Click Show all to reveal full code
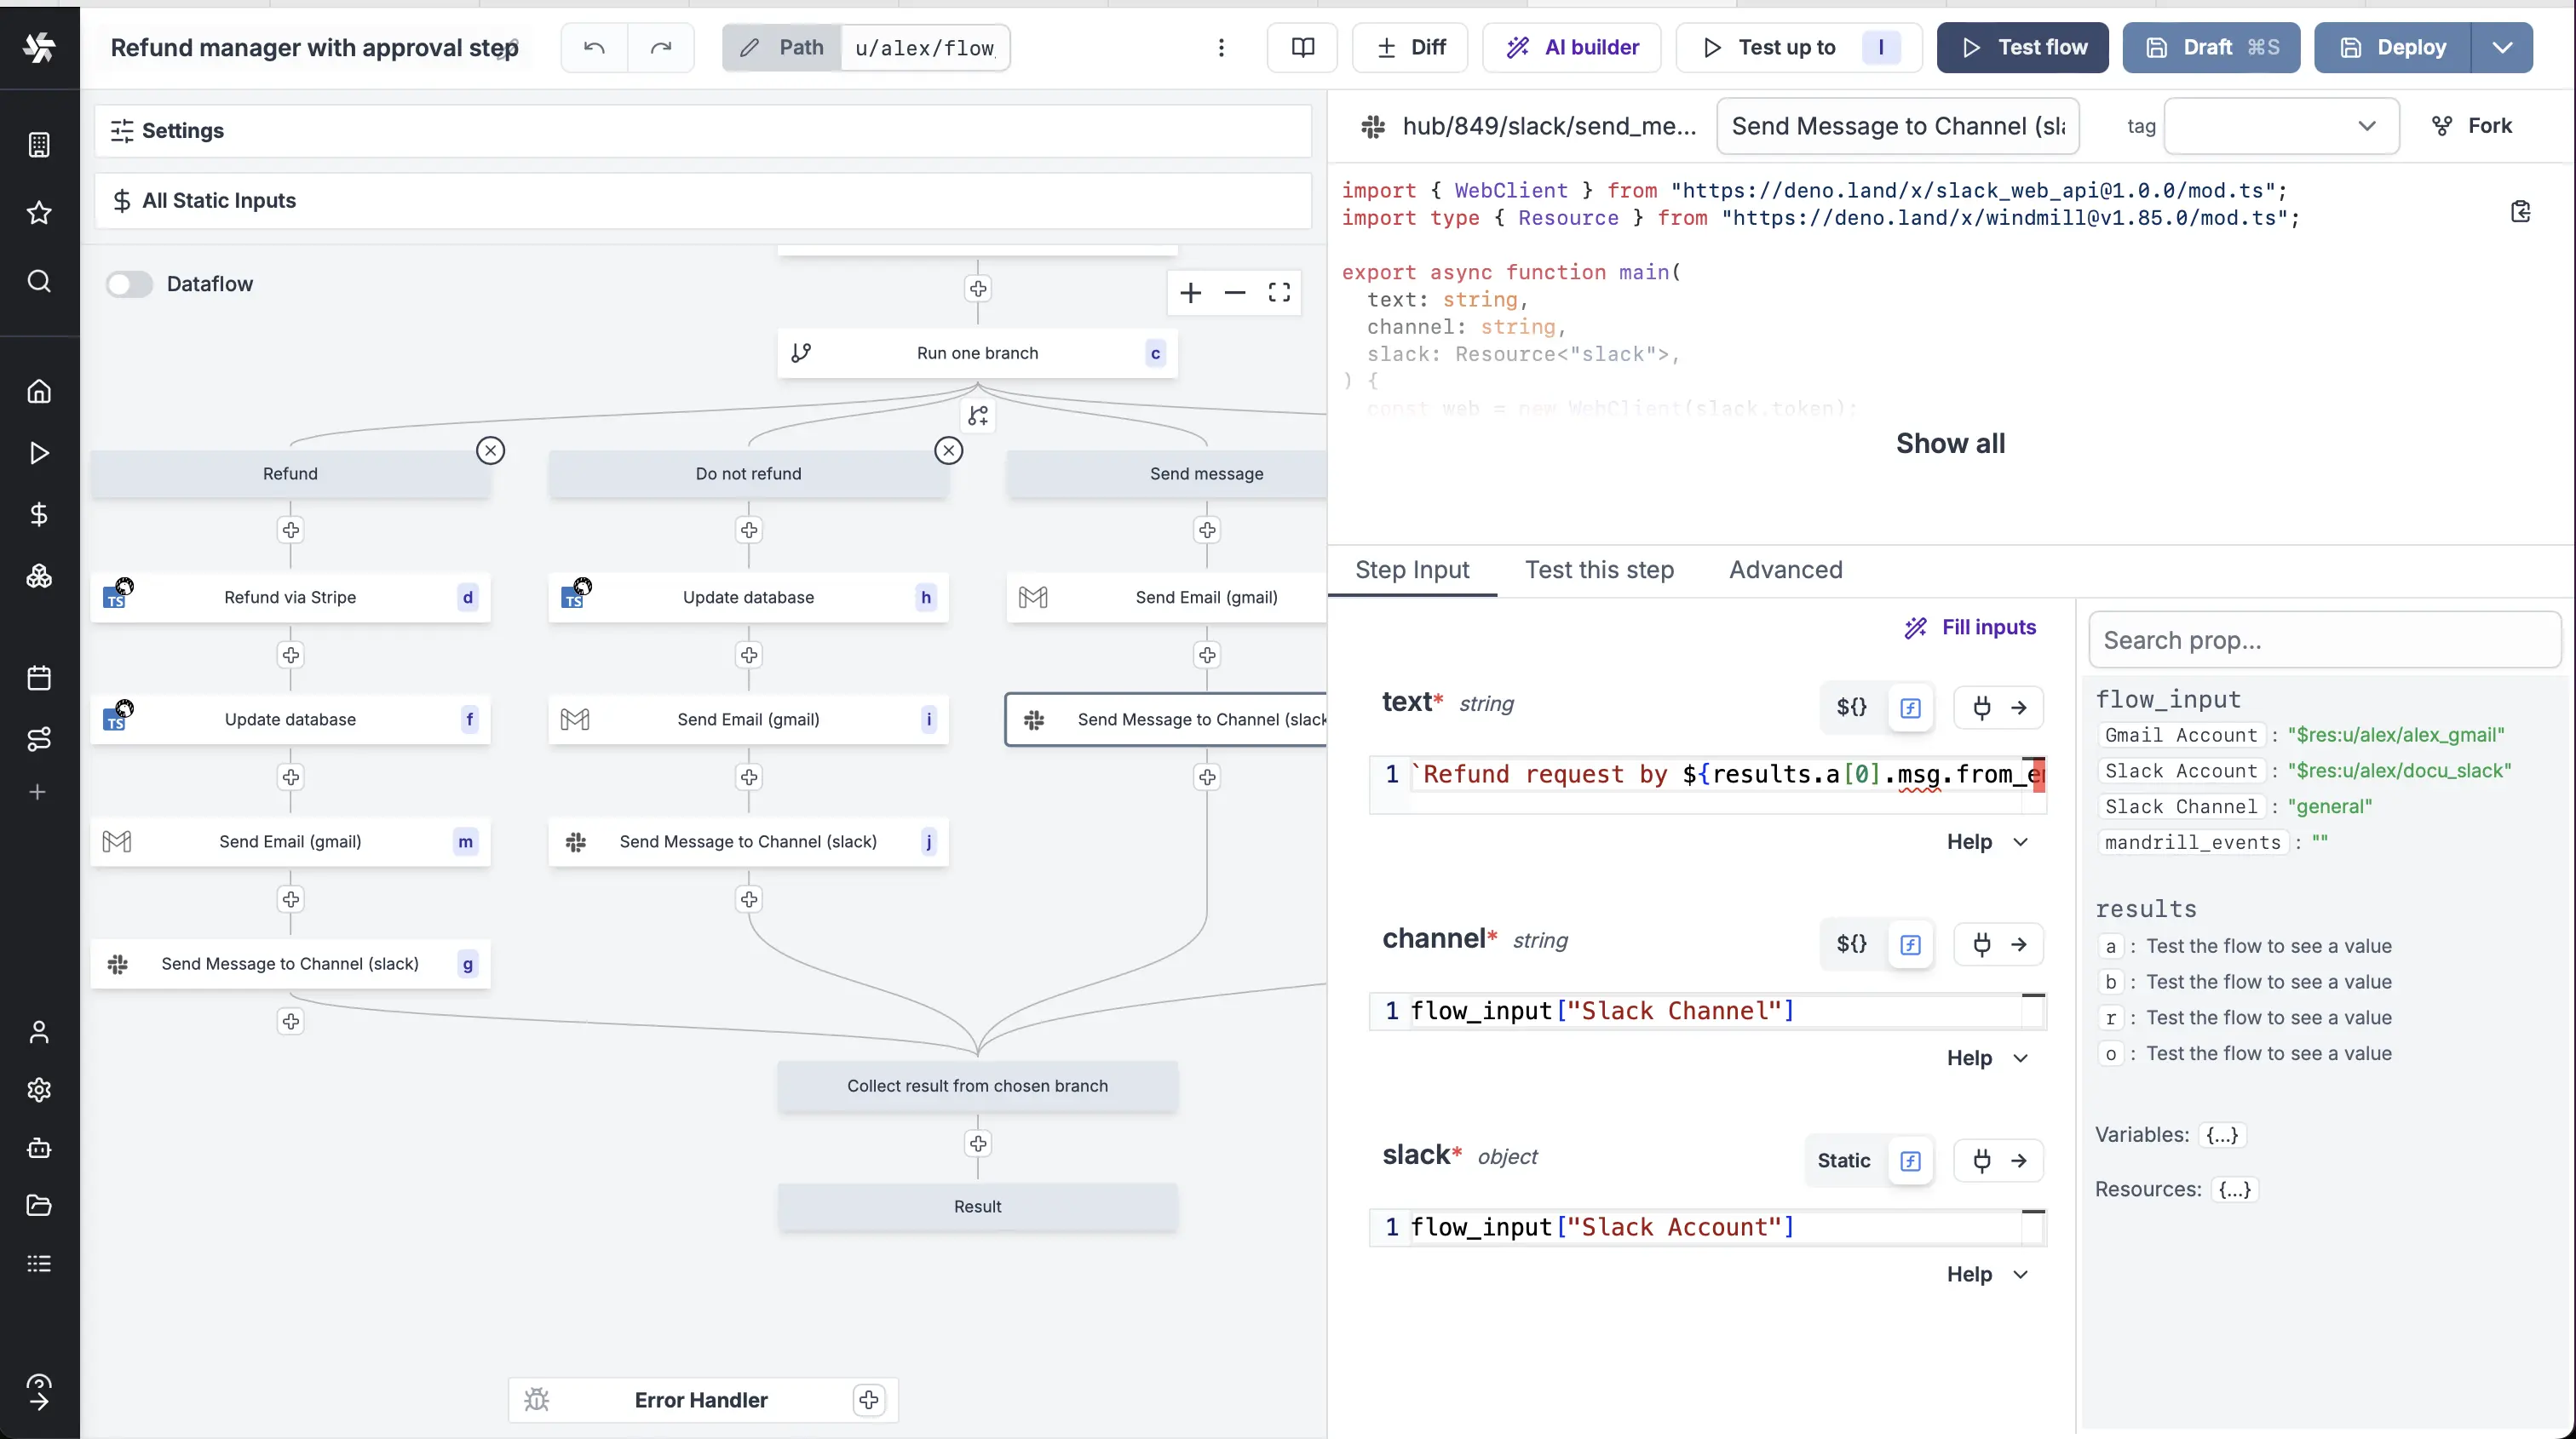This screenshot has width=2576, height=1439. pos(1951,443)
